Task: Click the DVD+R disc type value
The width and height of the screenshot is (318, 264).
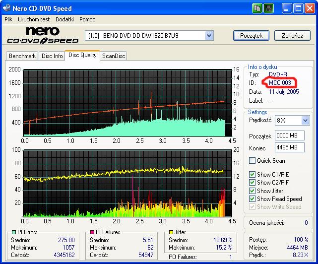Action: pyautogui.click(x=278, y=74)
